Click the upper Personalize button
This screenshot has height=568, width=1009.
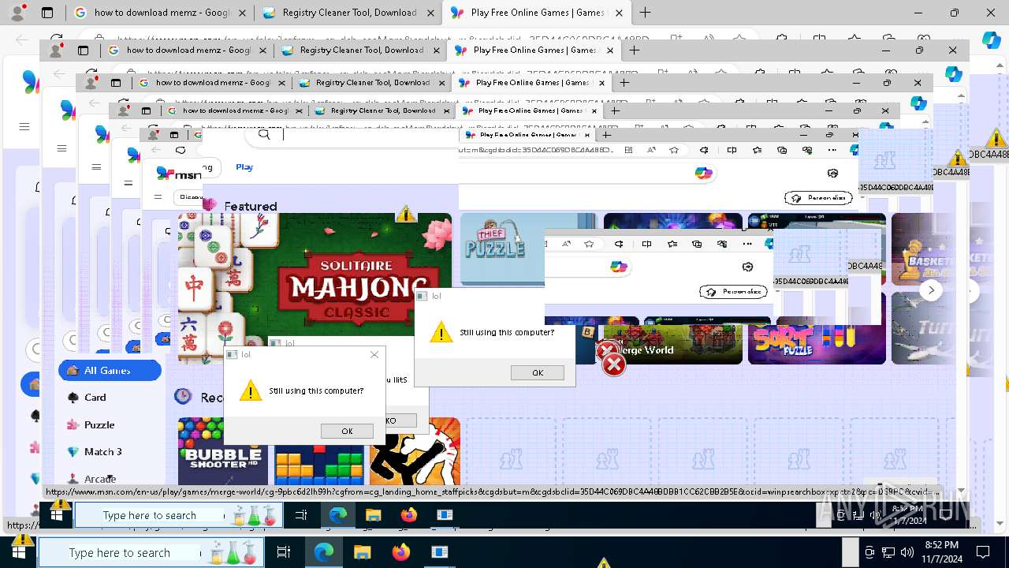(818, 198)
